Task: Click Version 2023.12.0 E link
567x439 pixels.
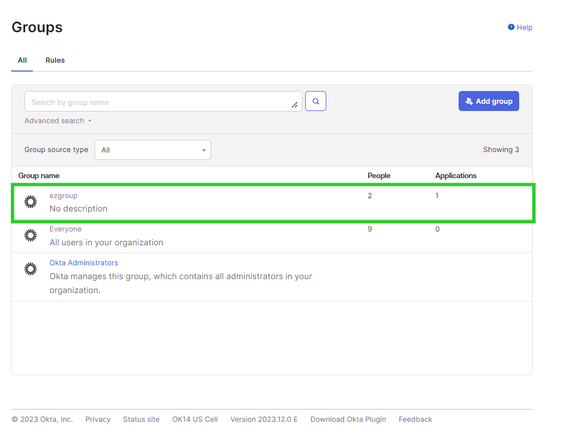Action: 264,419
